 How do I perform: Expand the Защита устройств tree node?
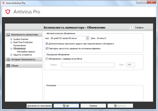pos(11,55)
